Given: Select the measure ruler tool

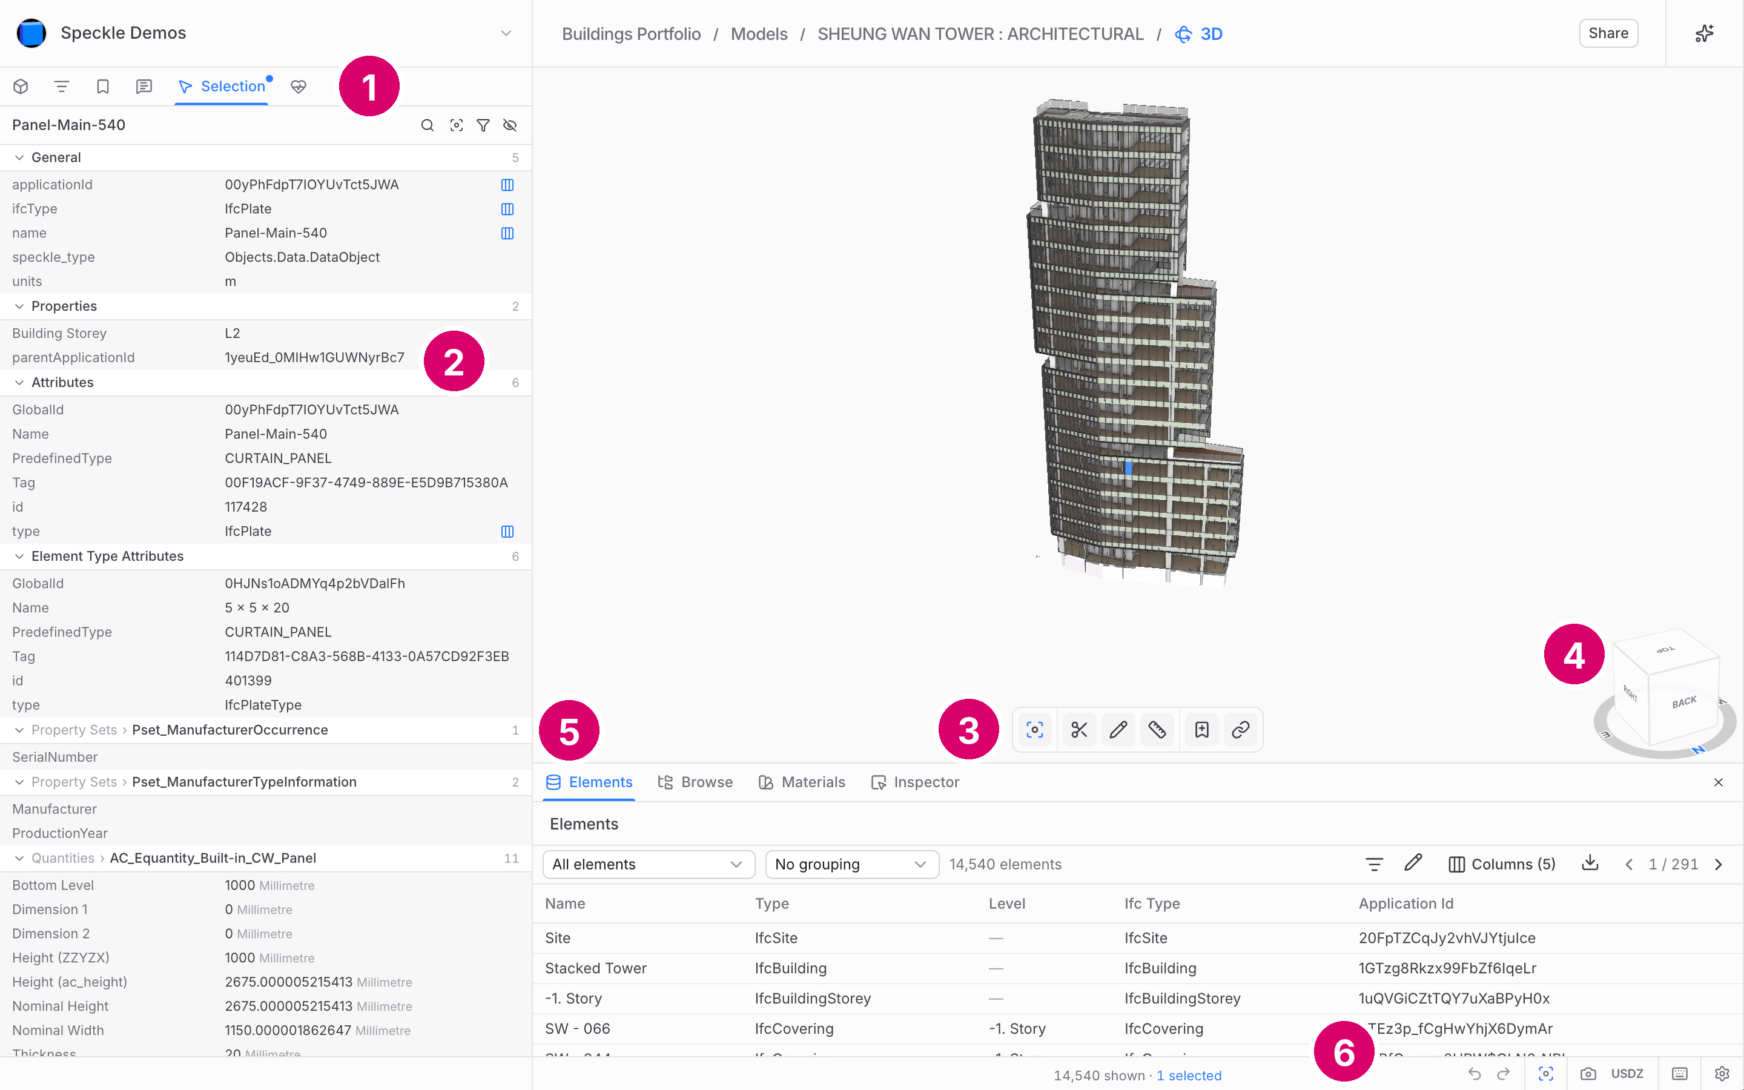Looking at the screenshot, I should point(1157,730).
